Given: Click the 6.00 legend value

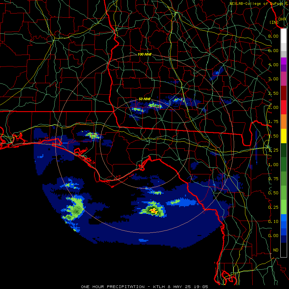Looking at the screenshot, I should coord(273,50).
